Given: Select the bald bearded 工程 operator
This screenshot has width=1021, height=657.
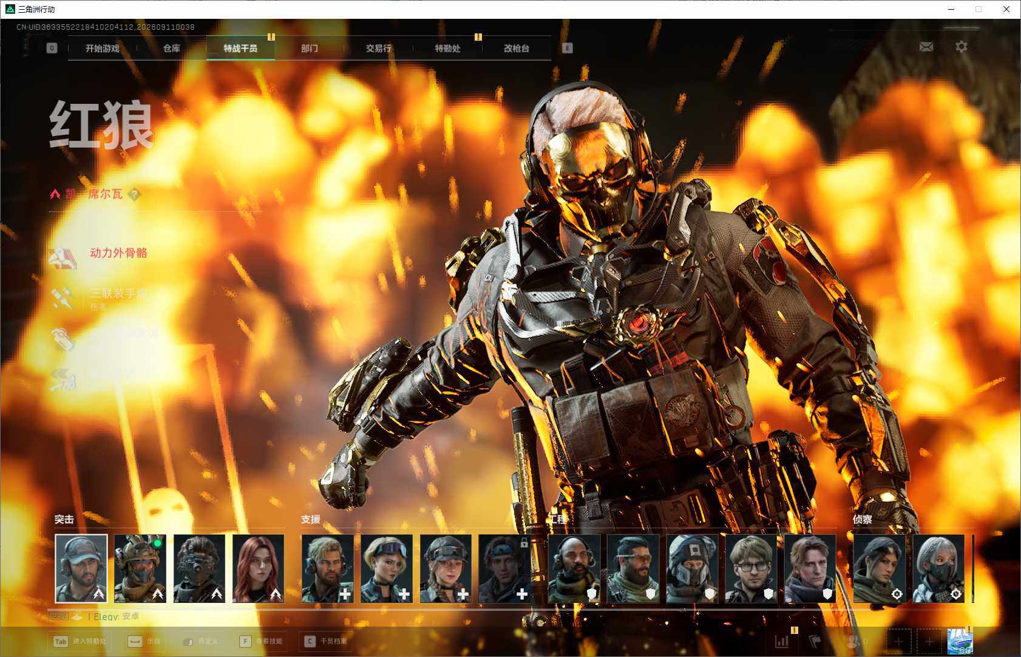Looking at the screenshot, I should coord(574,568).
